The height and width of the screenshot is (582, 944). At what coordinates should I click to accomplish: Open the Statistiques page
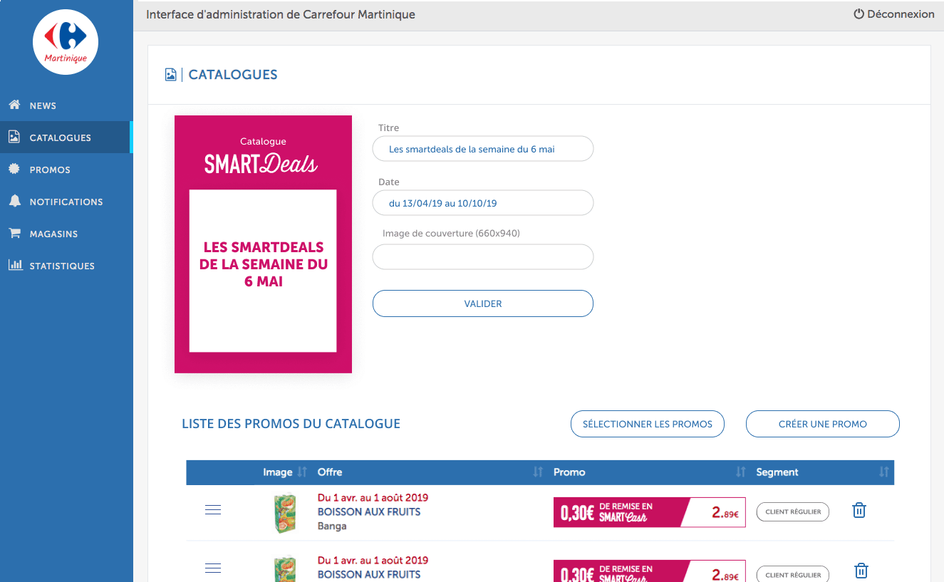coord(62,266)
